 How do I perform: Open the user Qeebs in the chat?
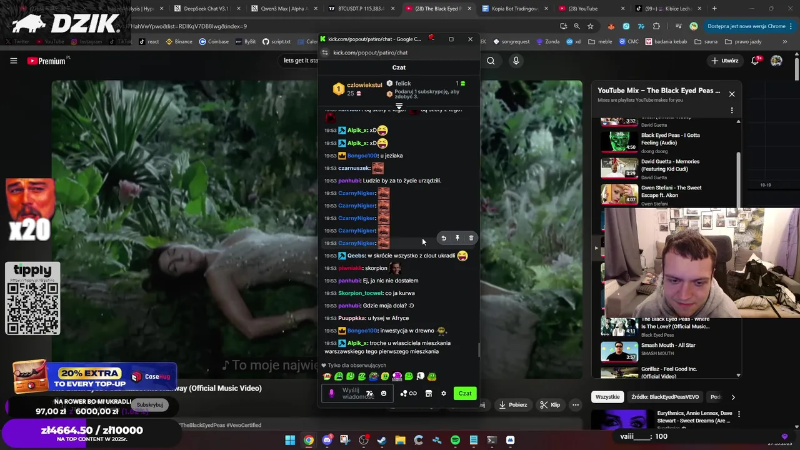pyautogui.click(x=356, y=256)
